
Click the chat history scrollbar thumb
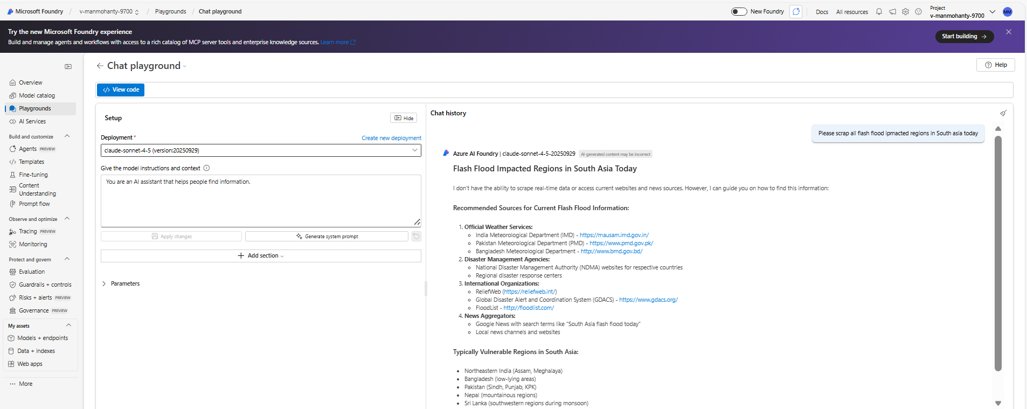(998, 253)
